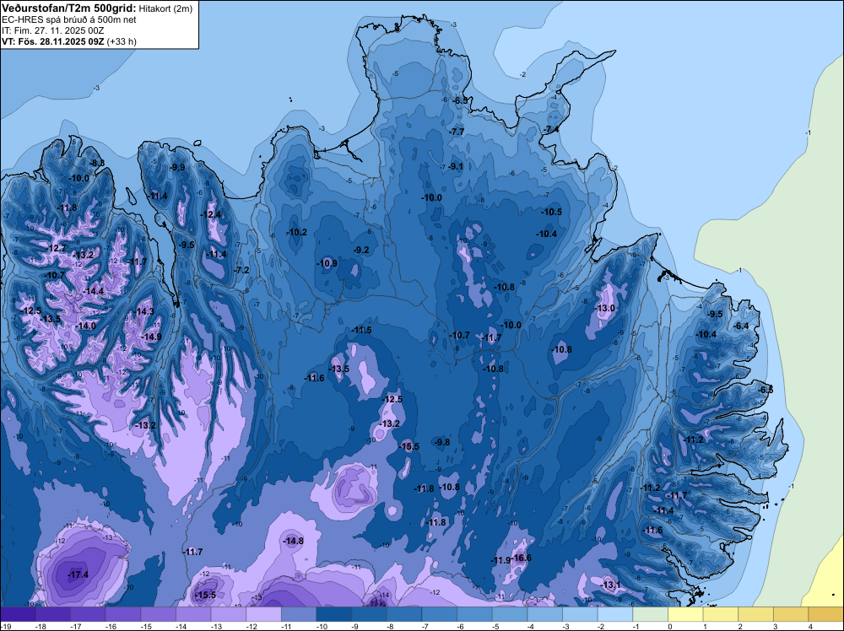
Task: Click the initial time 'IT: Fim. 27. 11. 2025 00Z'
Action: (52, 30)
